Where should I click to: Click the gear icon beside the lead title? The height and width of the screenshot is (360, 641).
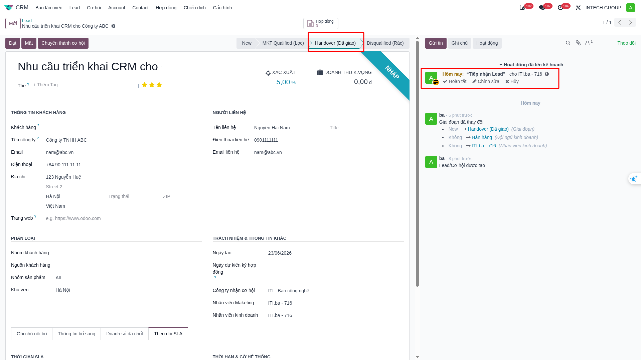(113, 26)
